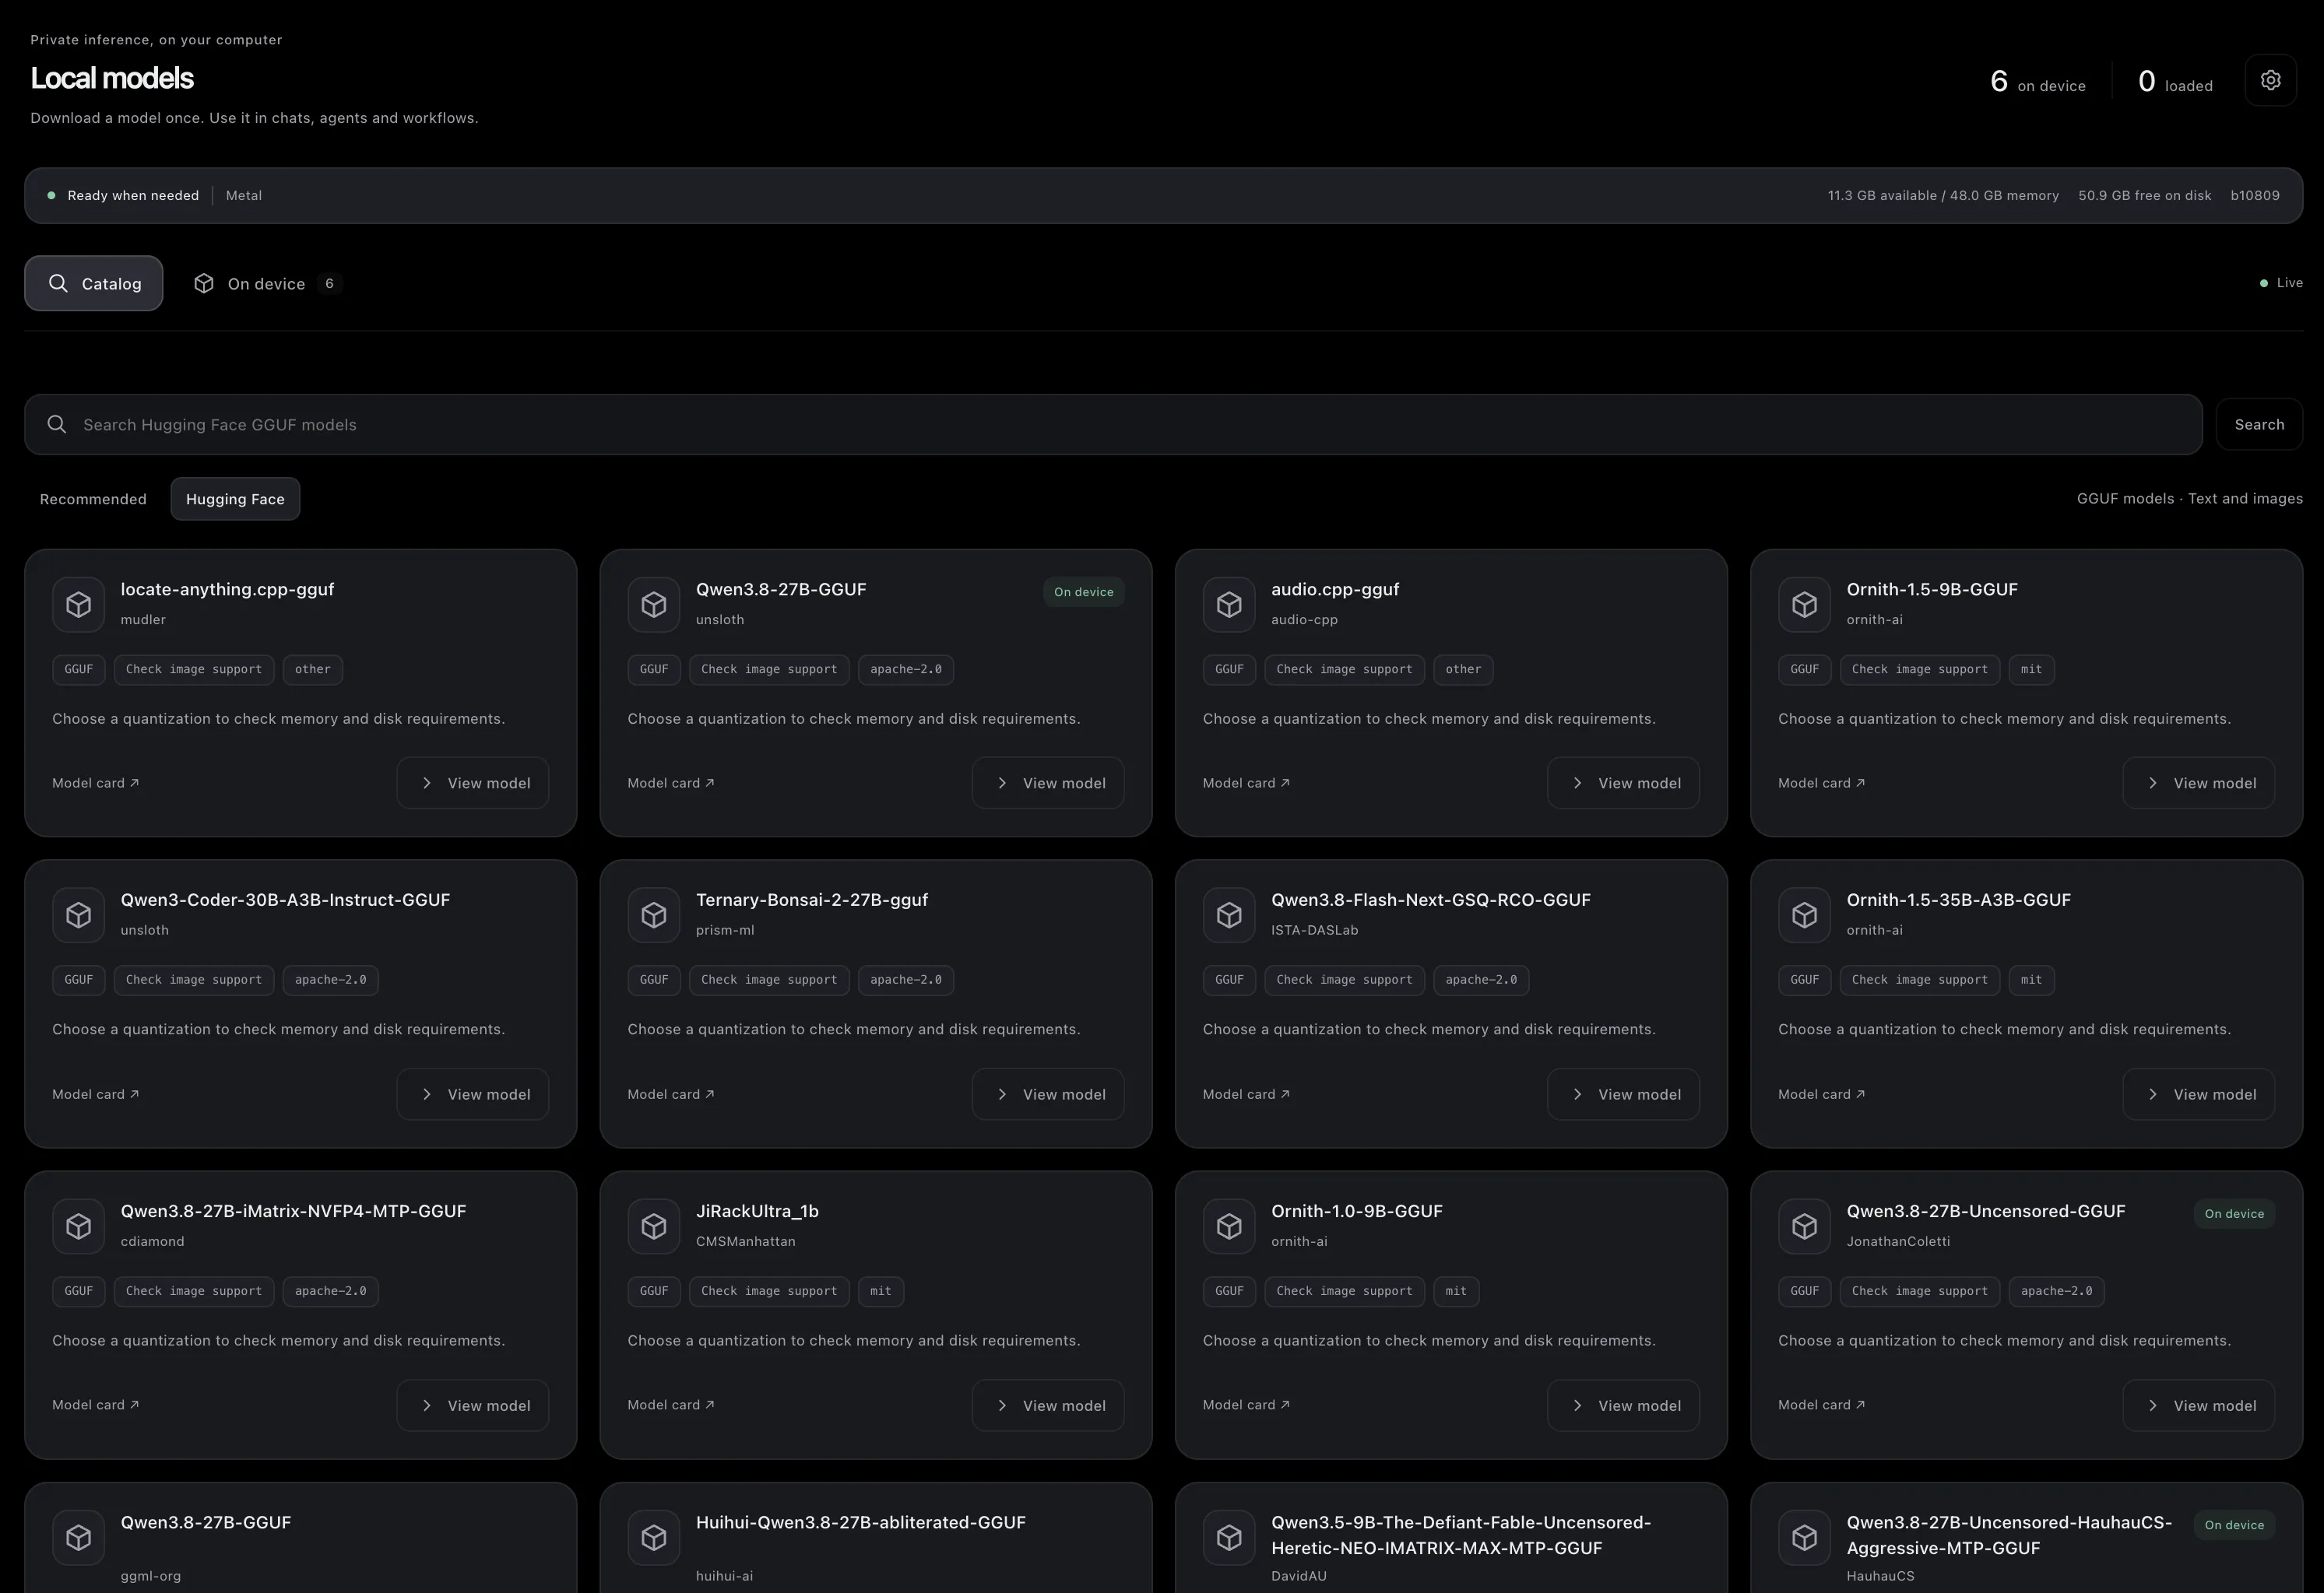The width and height of the screenshot is (2324, 1593).
Task: Click the mit tag on Ornith-1.5-9B-GGUF
Action: [x=2031, y=669]
